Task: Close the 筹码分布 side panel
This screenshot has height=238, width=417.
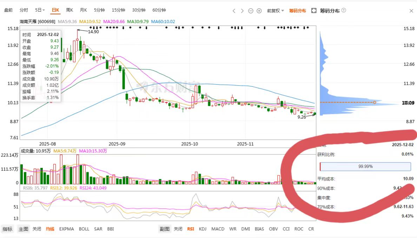Action: click(x=411, y=11)
